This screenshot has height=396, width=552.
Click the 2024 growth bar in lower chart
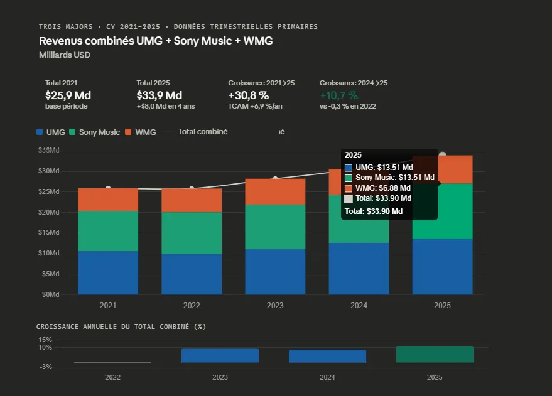click(x=327, y=356)
